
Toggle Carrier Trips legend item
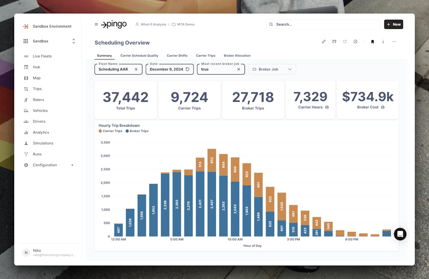tap(111, 131)
